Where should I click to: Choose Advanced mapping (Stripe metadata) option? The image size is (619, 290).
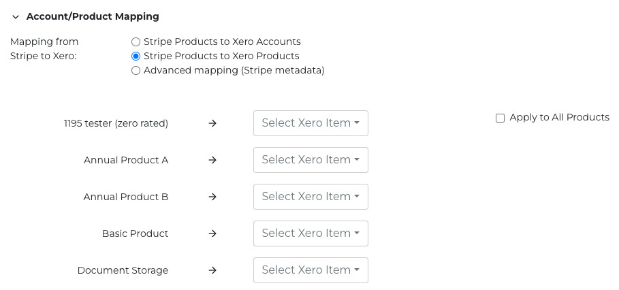pos(136,71)
